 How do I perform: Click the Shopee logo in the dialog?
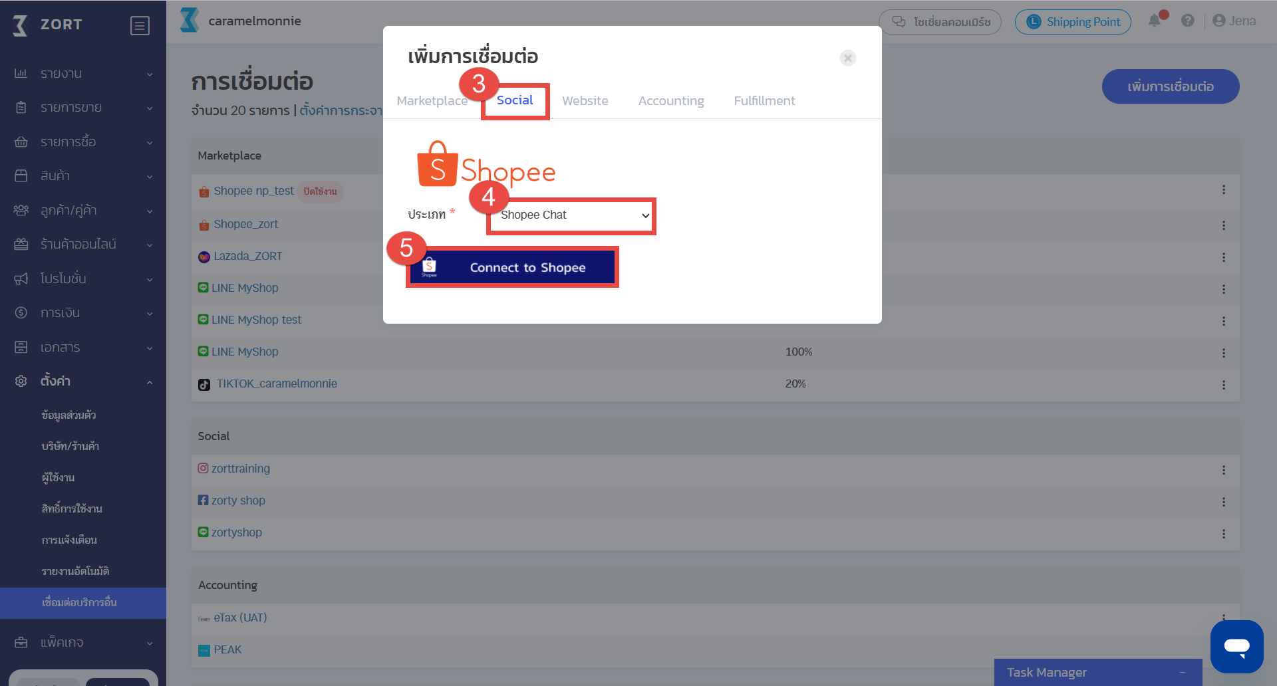click(x=486, y=164)
